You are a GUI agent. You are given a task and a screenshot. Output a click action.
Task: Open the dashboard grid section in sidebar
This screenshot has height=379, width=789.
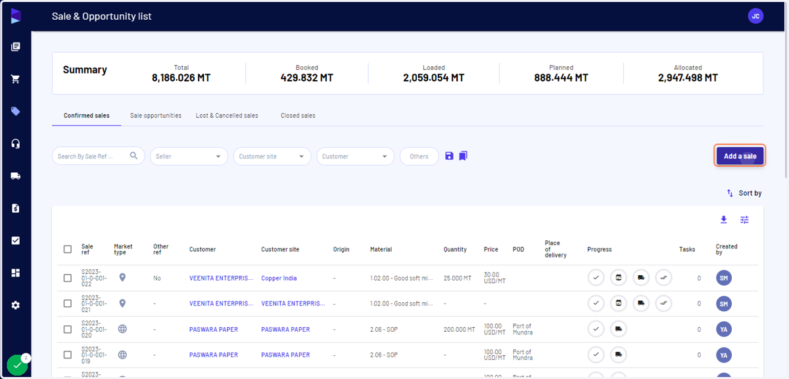16,273
